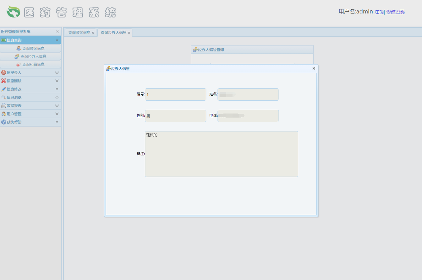Click the 信息删除 red X icon
Image resolution: width=422 pixels, height=280 pixels.
pos(4,81)
